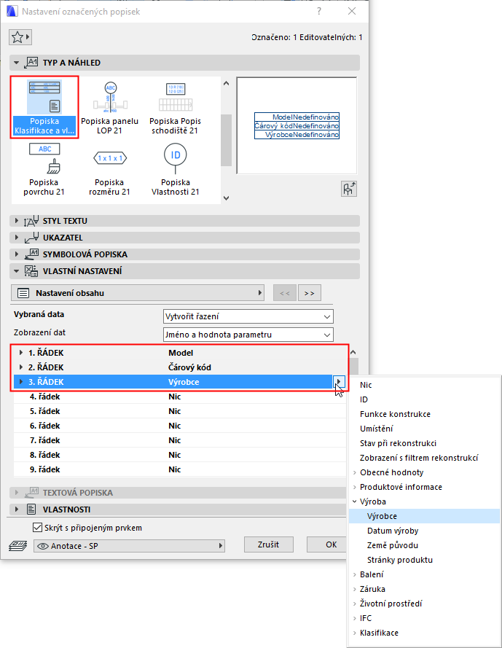Select Popiska panelu LOP 21 label type
Viewport: 502px width, 648px height.
pyautogui.click(x=109, y=107)
